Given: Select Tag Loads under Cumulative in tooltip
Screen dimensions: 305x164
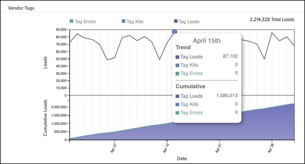Looking at the screenshot, I should click(191, 96).
